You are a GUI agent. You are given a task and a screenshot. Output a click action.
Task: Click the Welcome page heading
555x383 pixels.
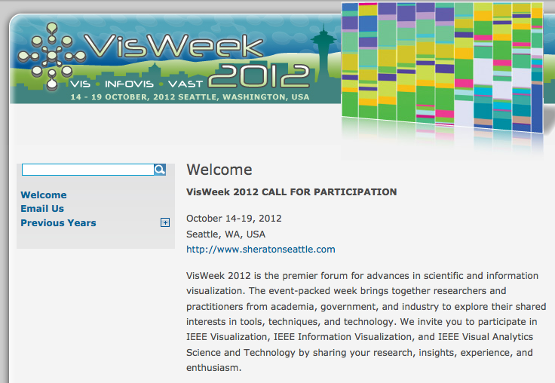point(219,170)
